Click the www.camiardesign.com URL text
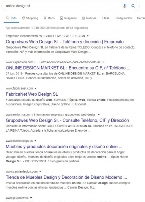This screenshot has height=202, width=145. coord(22,172)
